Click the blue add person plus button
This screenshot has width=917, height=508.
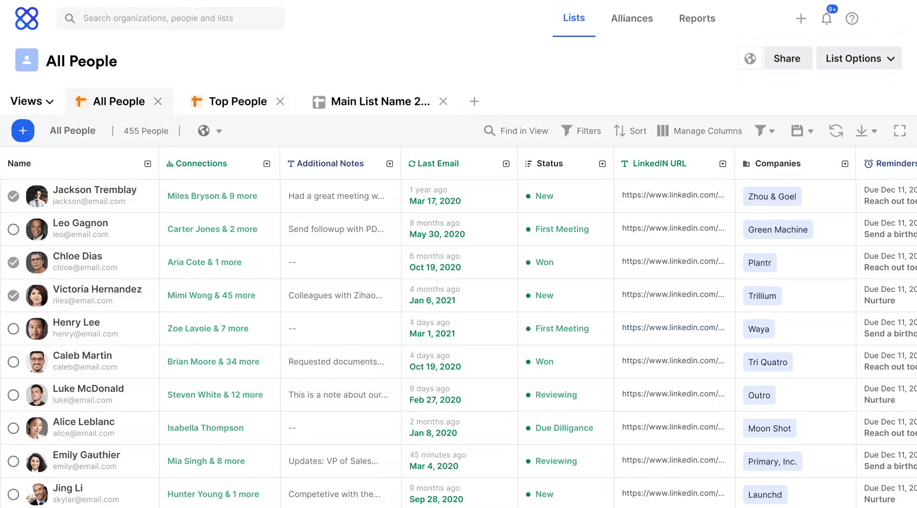[x=23, y=131]
